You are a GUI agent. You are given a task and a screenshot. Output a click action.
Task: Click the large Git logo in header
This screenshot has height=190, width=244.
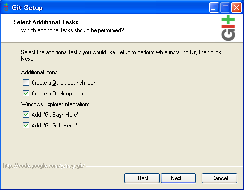point(228,28)
